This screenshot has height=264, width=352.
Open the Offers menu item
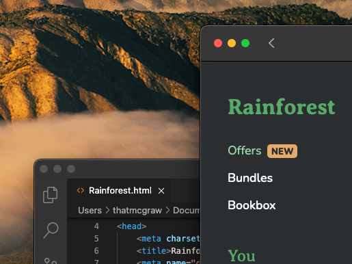pyautogui.click(x=245, y=150)
